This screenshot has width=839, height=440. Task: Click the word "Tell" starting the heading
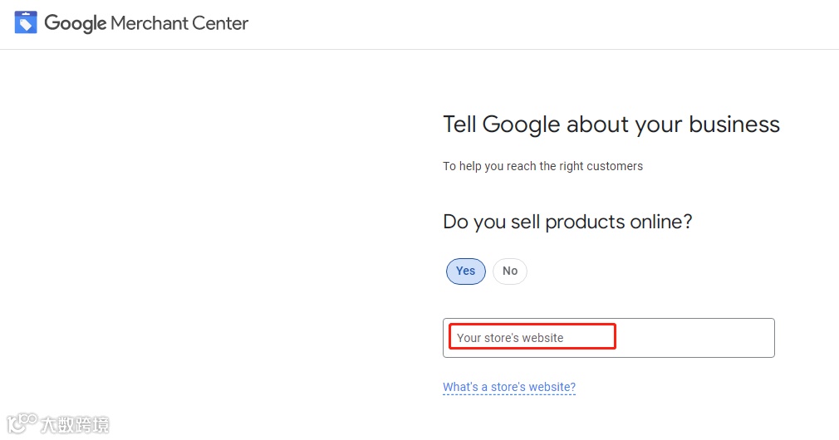(459, 125)
